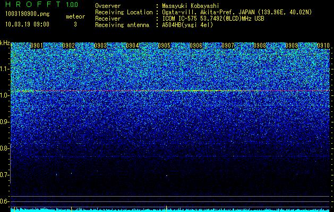The image size is (334, 212).
Task: Click the 0.8 frequency axis label
Action: coord(4,148)
